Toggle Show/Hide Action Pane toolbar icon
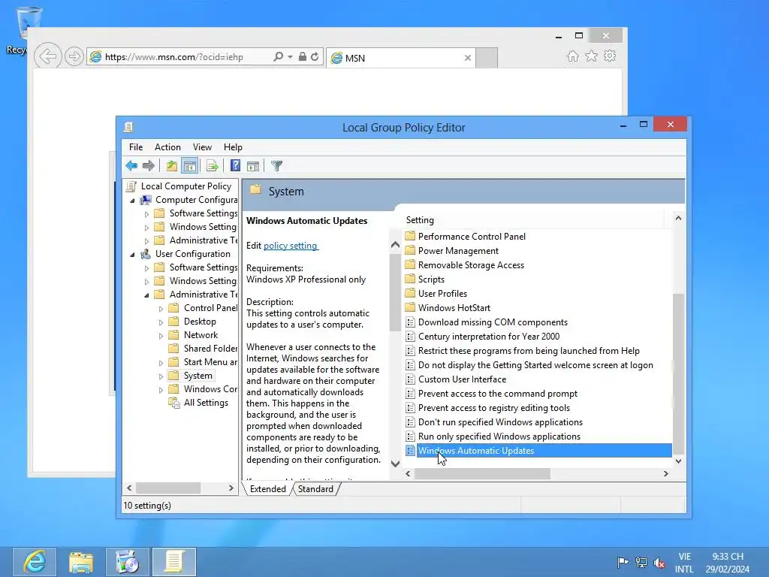Viewport: 769px width, 577px height. [253, 166]
